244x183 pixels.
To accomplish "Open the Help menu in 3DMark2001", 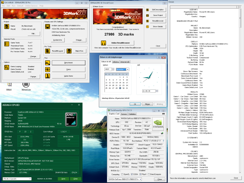I will [x=41, y=6].
